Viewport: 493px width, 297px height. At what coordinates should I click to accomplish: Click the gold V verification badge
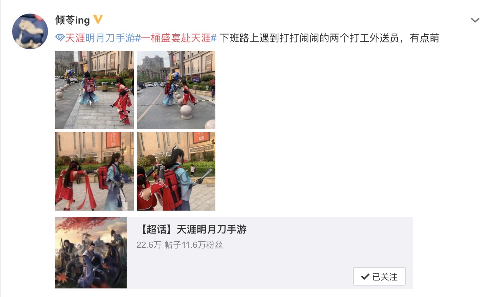click(x=98, y=20)
